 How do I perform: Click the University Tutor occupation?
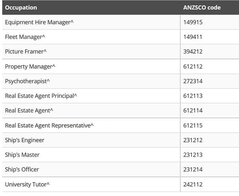(27, 184)
